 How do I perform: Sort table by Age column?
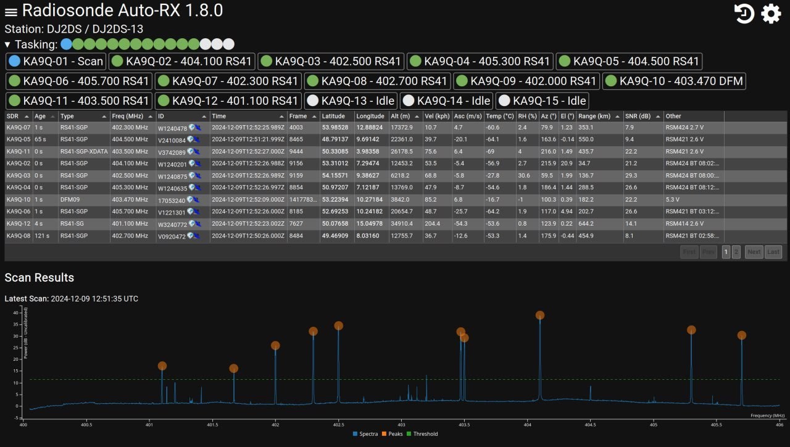[x=45, y=116]
